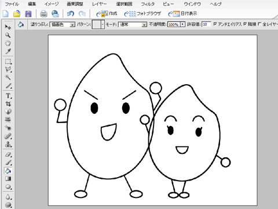The width and height of the screenshot is (278, 209).
Task: Open the 画質調整 menu
Action: click(75, 4)
